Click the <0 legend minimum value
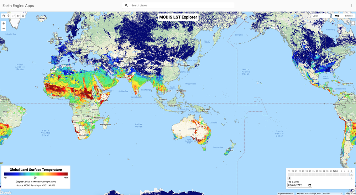Viewport: 356px width, 195px height. pyautogui.click(x=5, y=178)
